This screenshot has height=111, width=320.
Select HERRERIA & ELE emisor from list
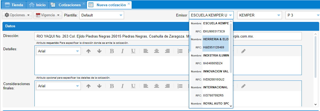[216, 39]
